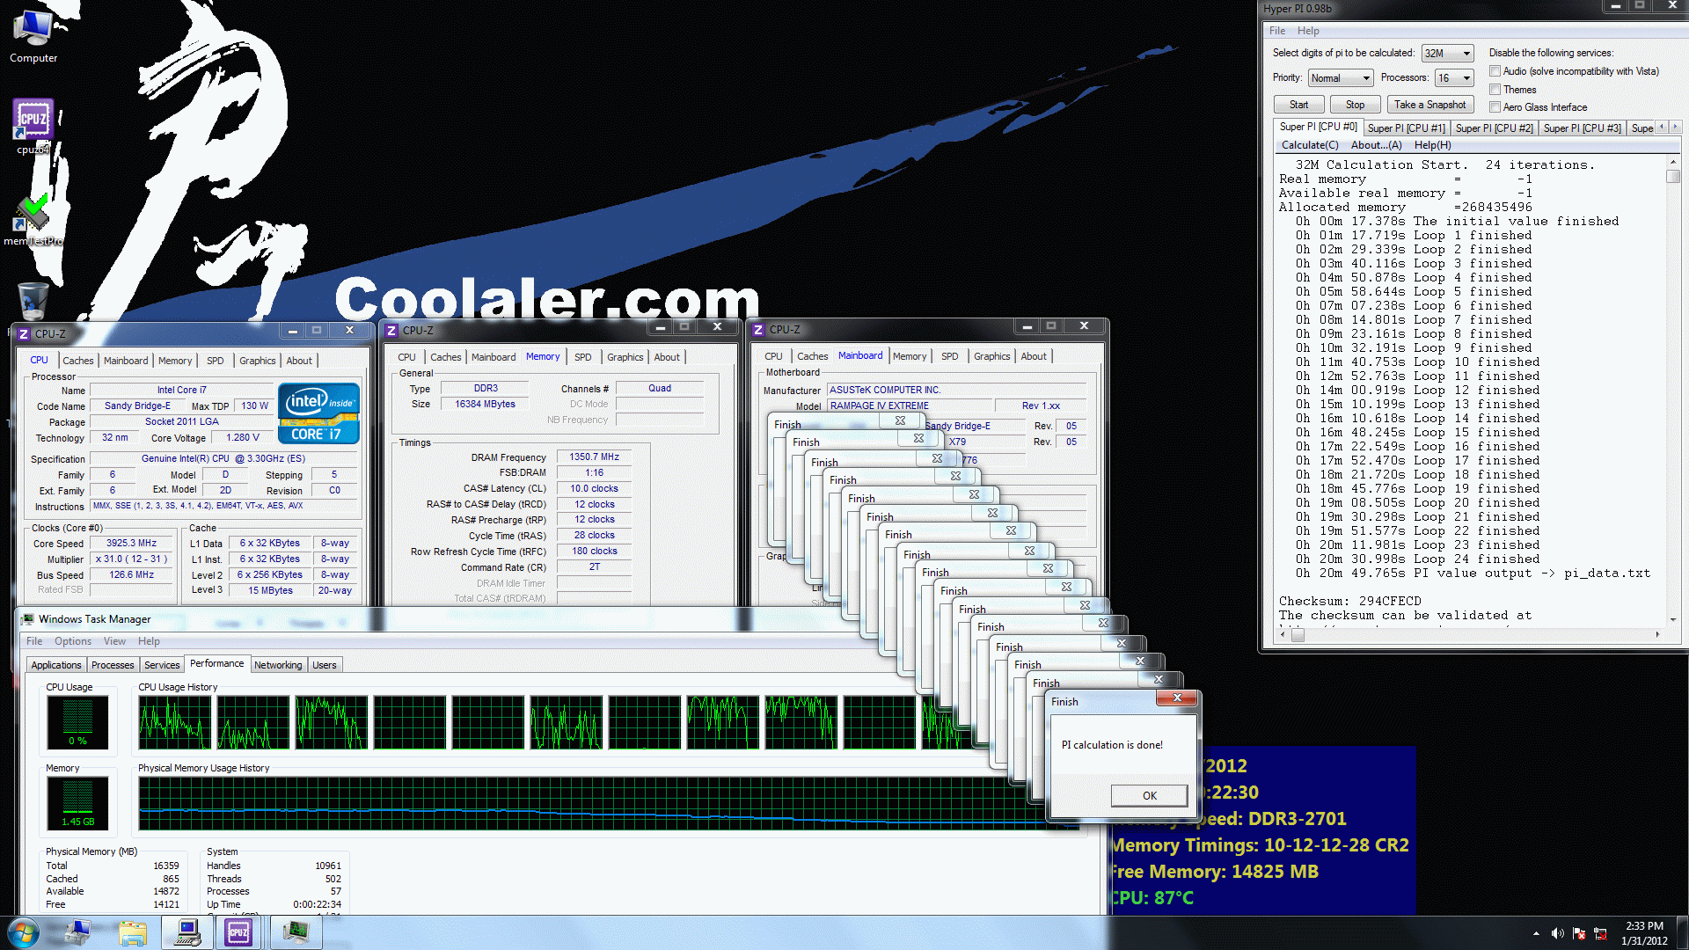Viewport: 1689px width, 950px height.
Task: Switch to Processes tab in Task Manager
Action: pyautogui.click(x=113, y=665)
